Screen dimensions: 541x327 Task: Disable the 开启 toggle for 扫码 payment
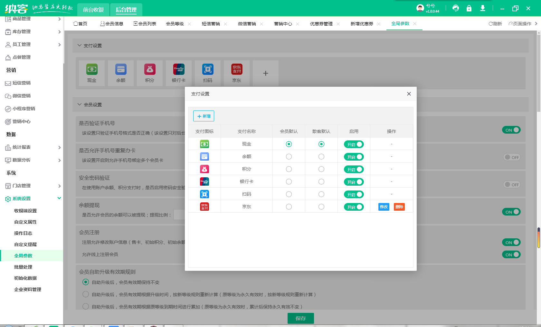click(354, 194)
